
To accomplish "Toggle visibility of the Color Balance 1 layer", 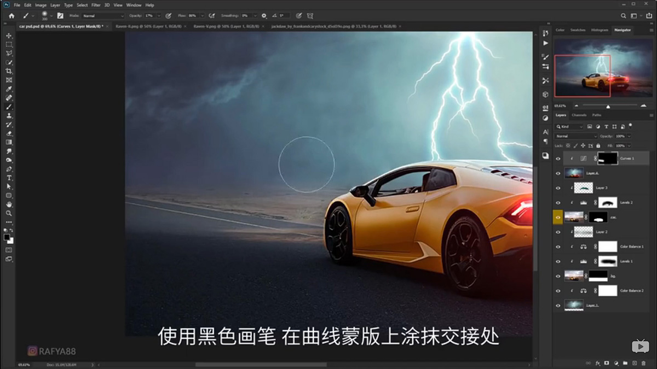I will (558, 247).
